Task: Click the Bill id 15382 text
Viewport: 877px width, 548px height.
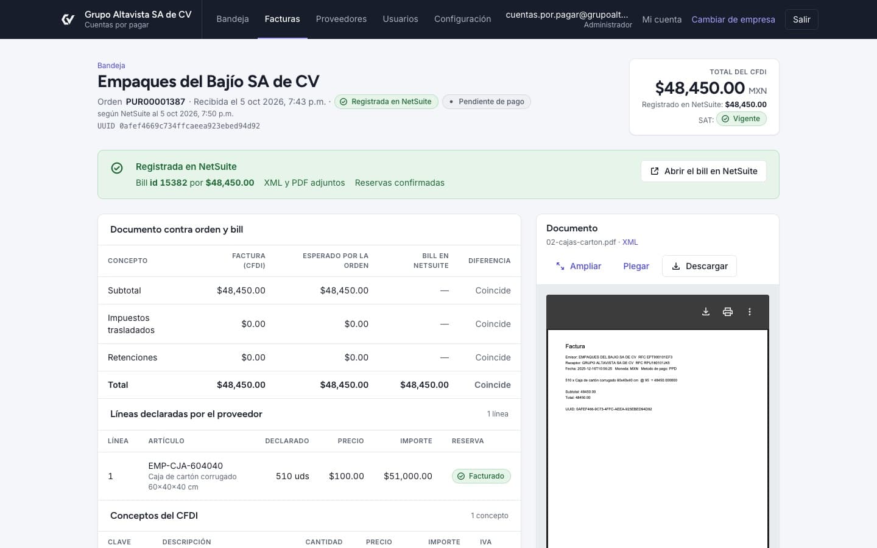Action: (161, 183)
